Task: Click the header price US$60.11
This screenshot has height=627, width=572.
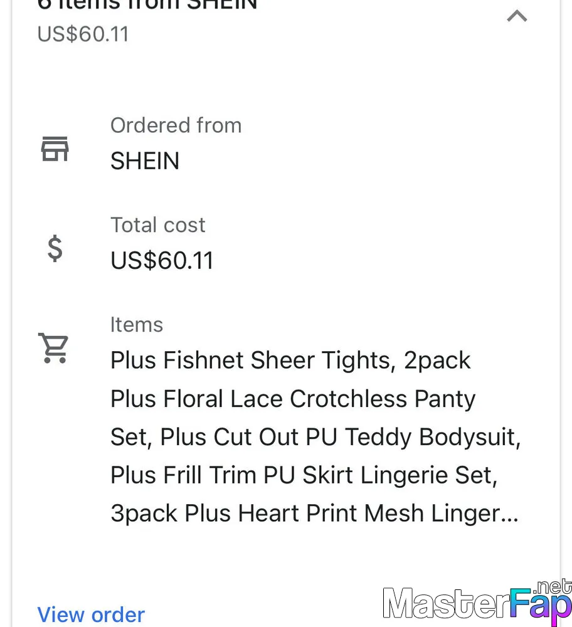Action: pyautogui.click(x=83, y=34)
